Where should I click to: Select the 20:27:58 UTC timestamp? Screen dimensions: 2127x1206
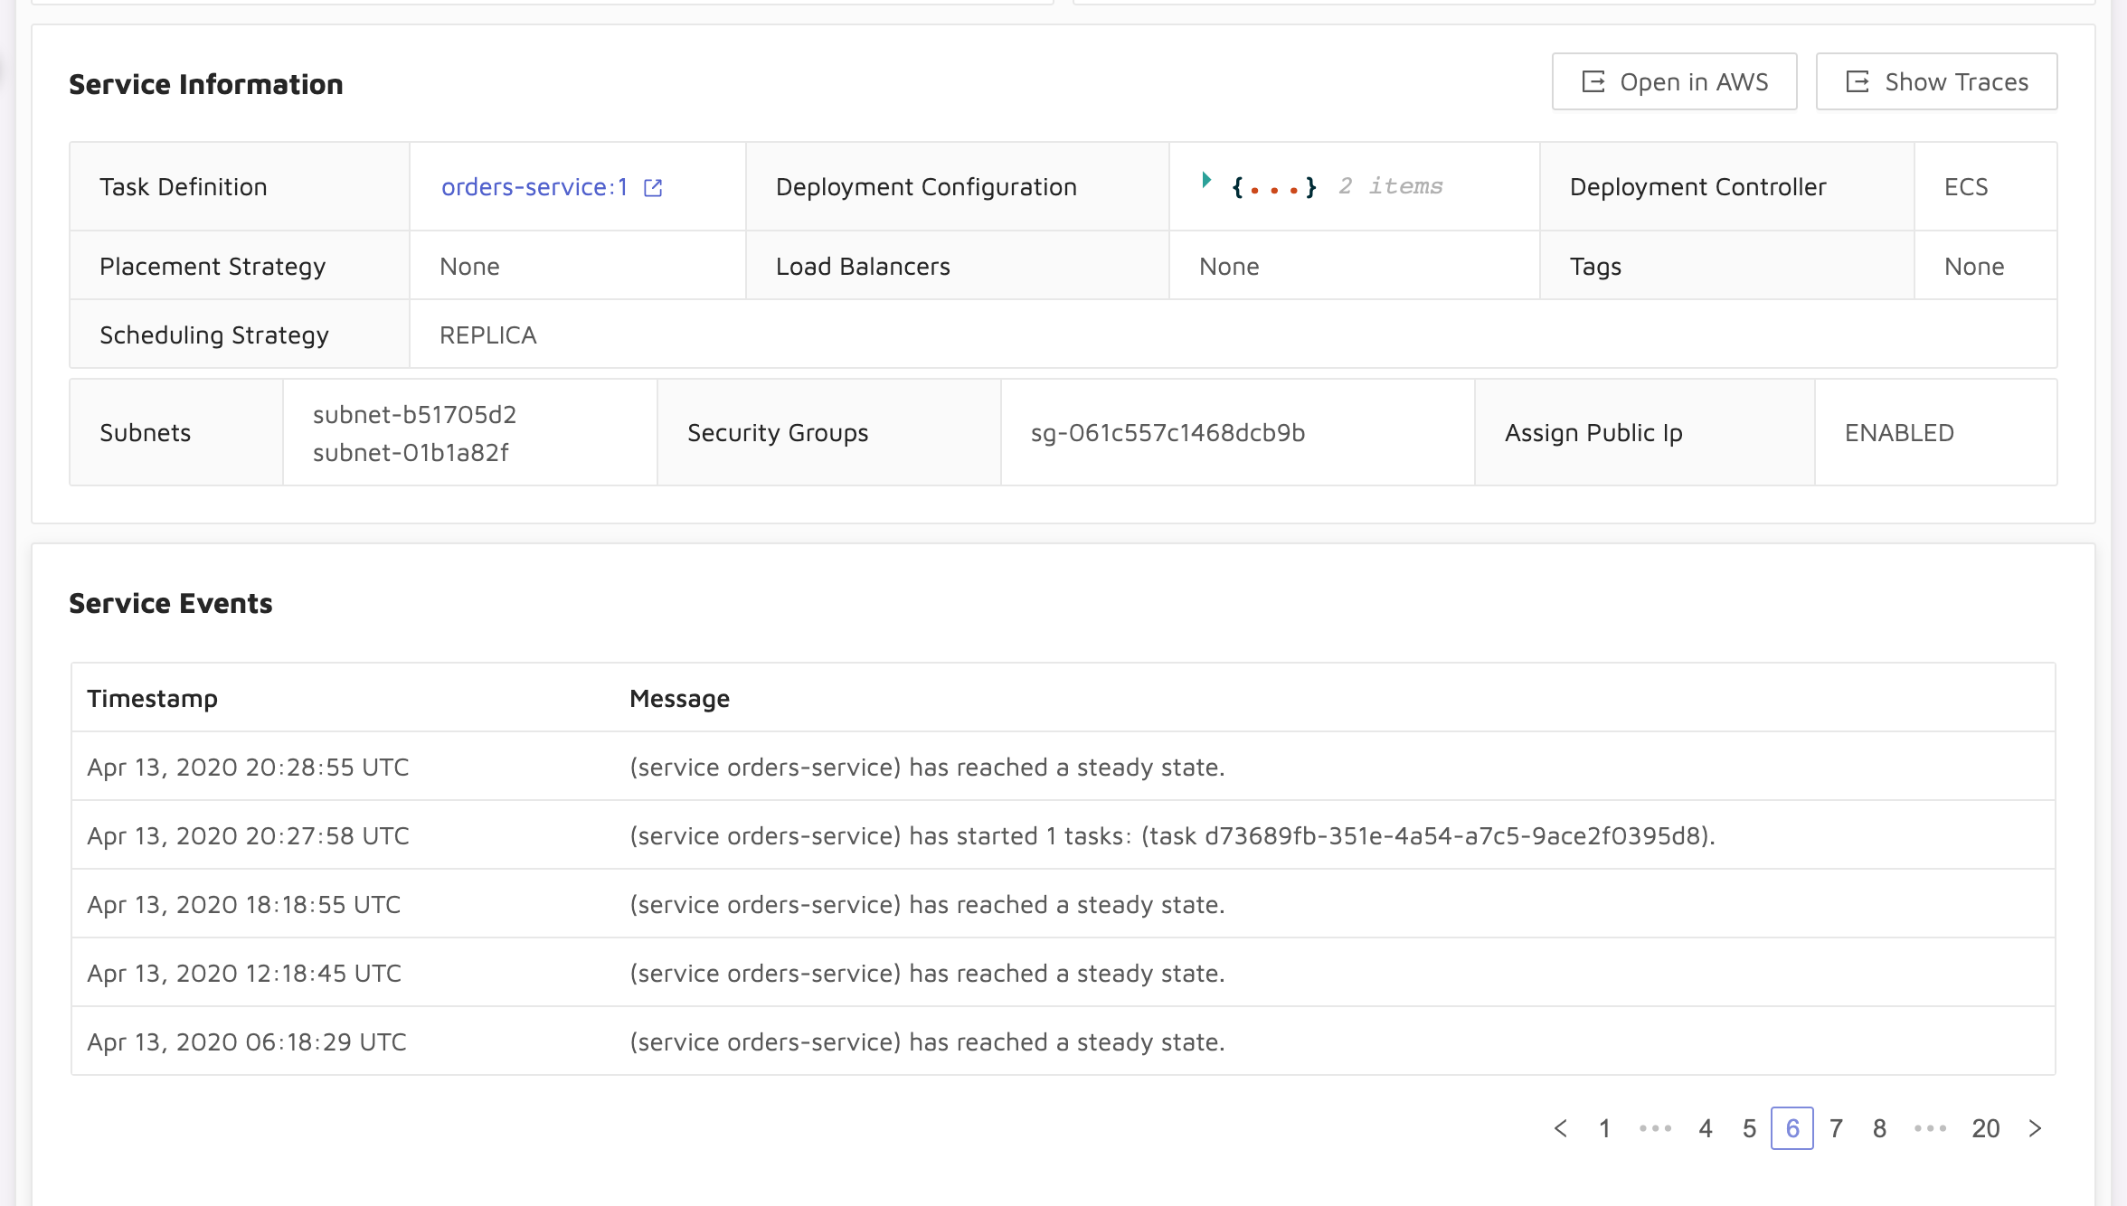248,836
